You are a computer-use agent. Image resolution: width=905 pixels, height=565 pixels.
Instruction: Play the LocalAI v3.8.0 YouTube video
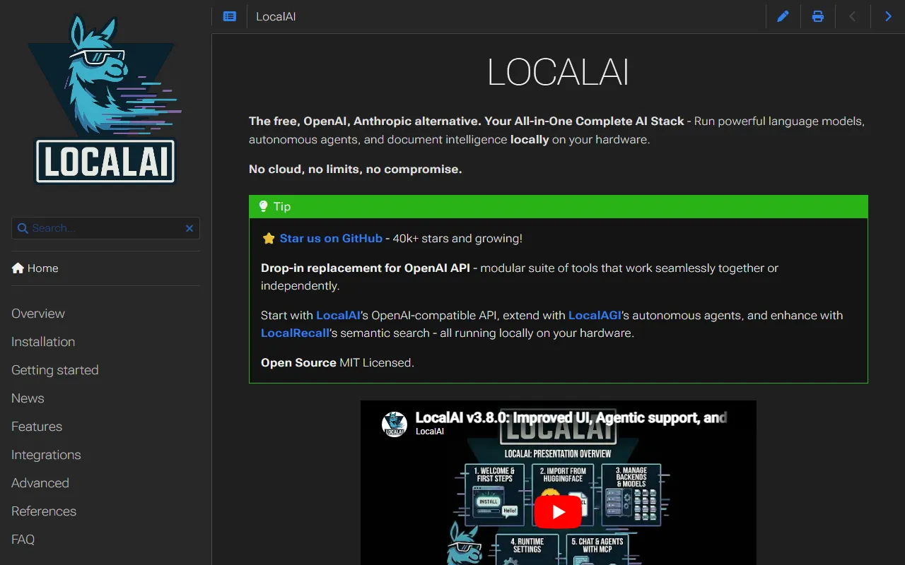(558, 511)
